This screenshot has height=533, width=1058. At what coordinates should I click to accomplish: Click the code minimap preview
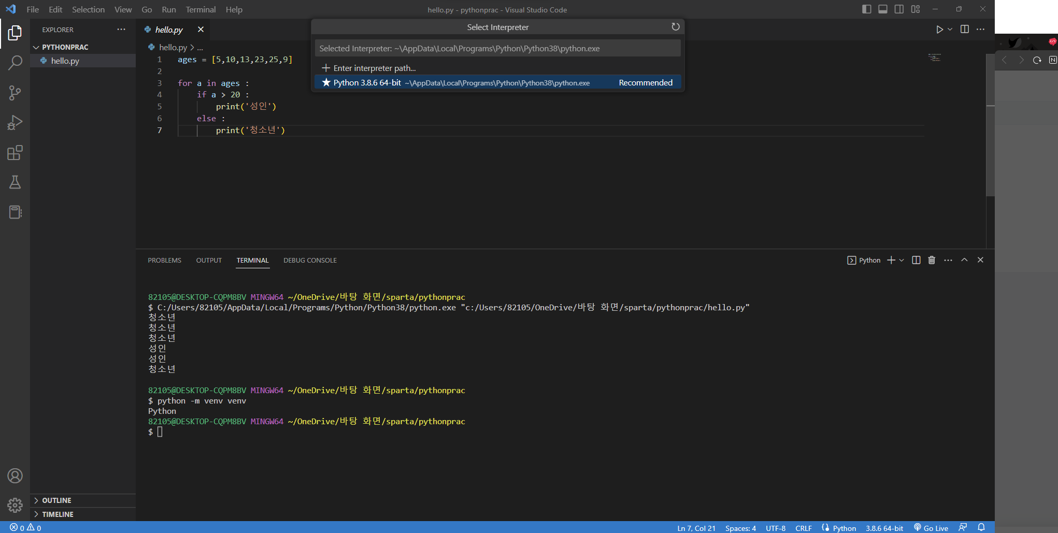click(935, 57)
